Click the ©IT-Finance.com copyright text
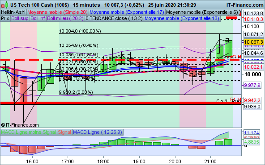Screen dimensions: 265x165 [x=20, y=125]
